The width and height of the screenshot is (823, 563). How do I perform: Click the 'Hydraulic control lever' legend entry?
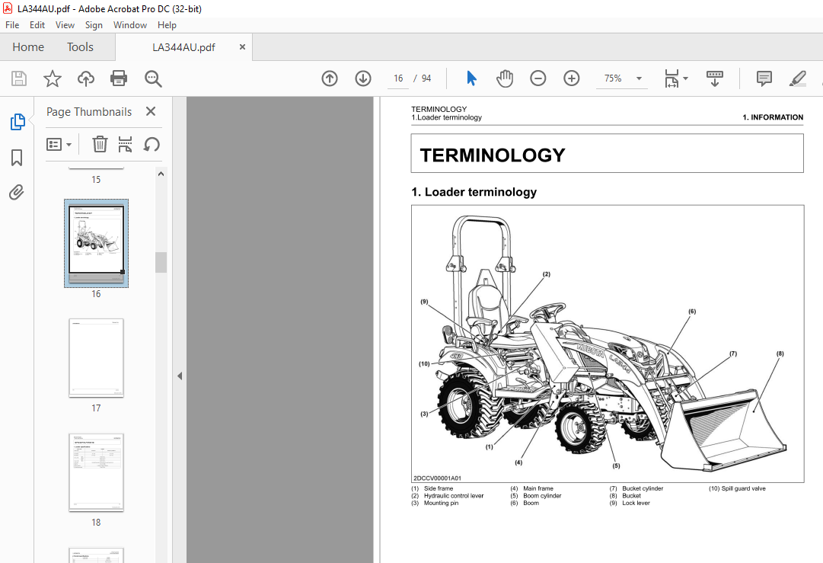point(454,496)
